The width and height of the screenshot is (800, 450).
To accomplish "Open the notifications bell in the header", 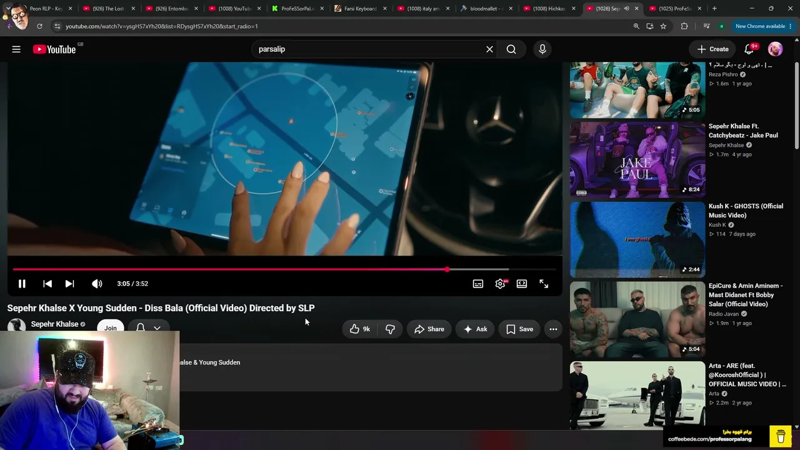I will click(749, 49).
